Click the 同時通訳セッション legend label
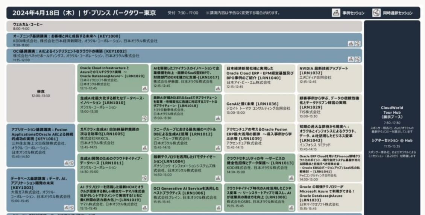The height and width of the screenshot is (215, 425). click(398, 13)
